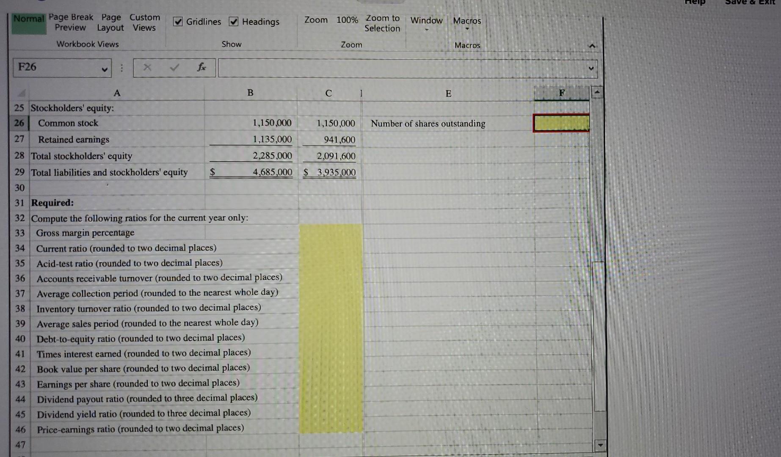
Task: Click cell 'Number of shares outstanding'
Action: 449,124
